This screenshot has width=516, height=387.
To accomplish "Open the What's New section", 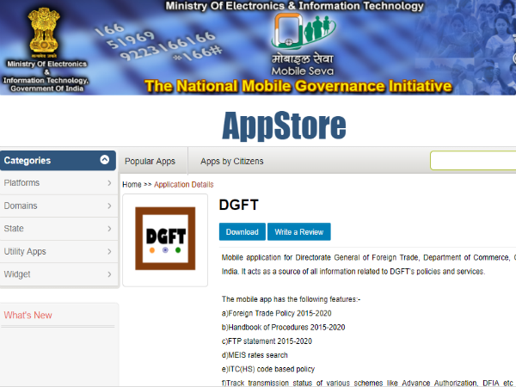I will (x=28, y=316).
